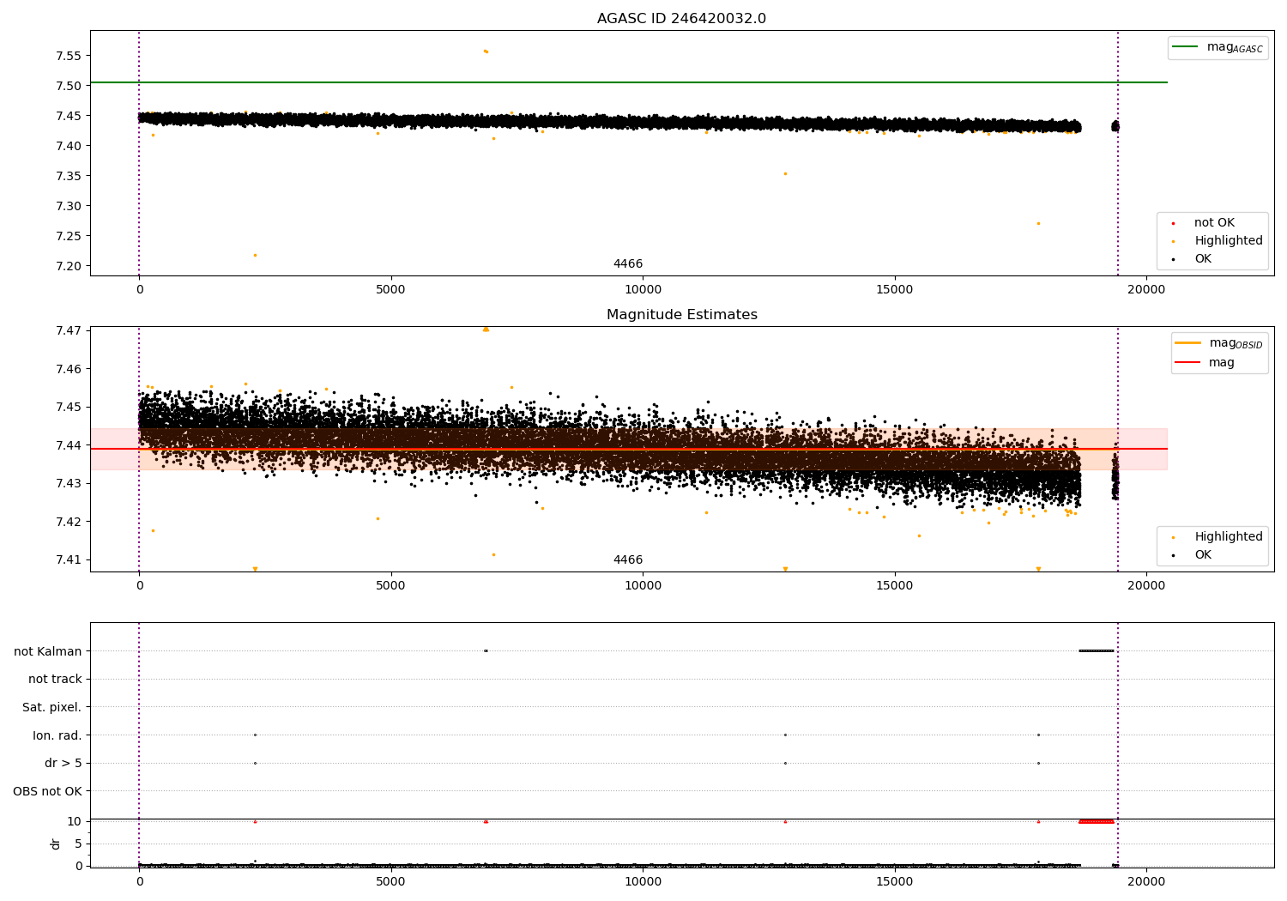Click the orange mag OBSID legend line
The width and height of the screenshot is (1287, 901).
(1188, 343)
